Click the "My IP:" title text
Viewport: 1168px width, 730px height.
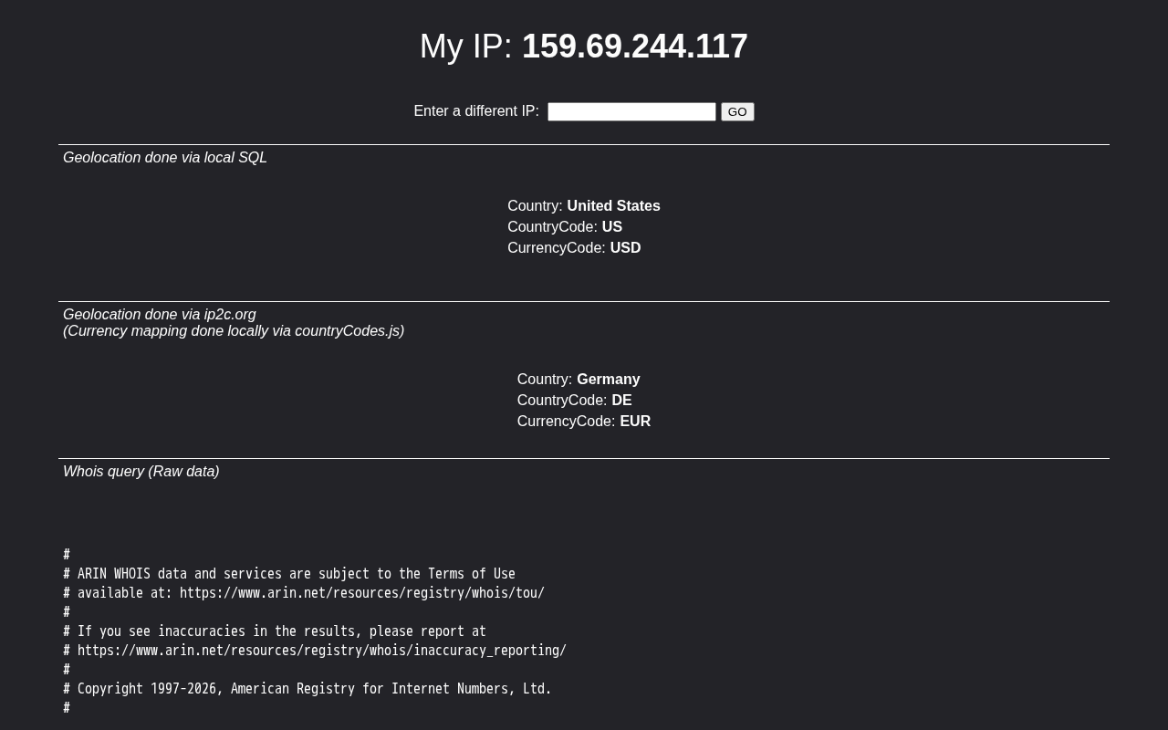click(x=465, y=47)
